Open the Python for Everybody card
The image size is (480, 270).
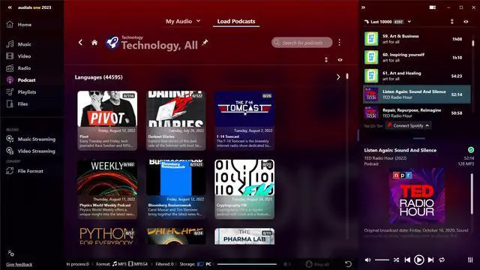click(x=107, y=236)
